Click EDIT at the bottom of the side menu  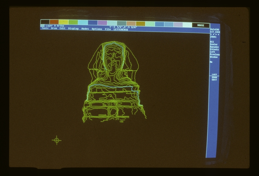(x=214, y=80)
